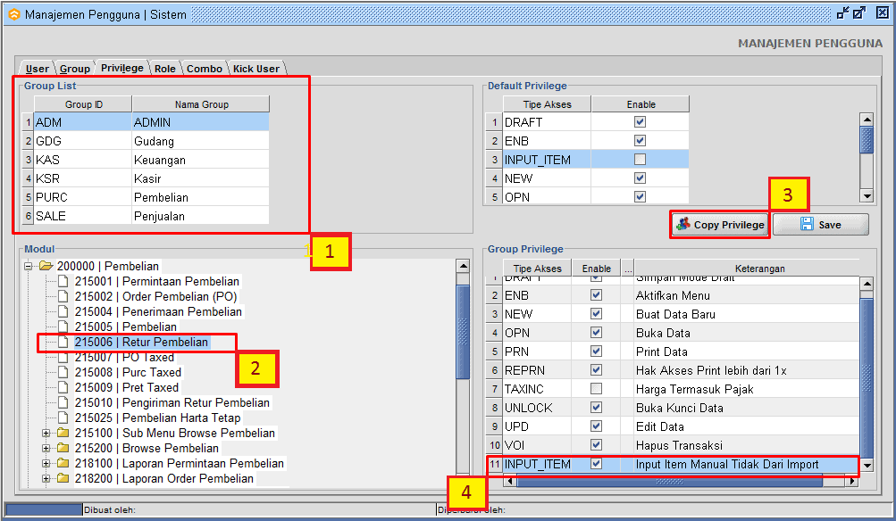Click the Save button with floppy icon
The height and width of the screenshot is (521, 896).
point(820,225)
